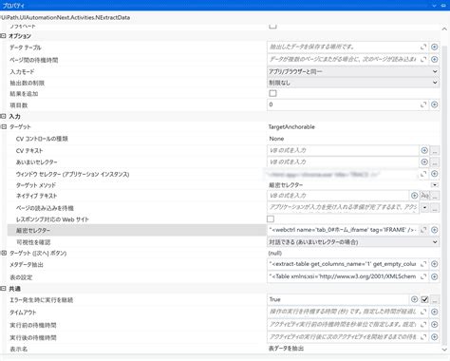Collapse the 入力 section

3,116
